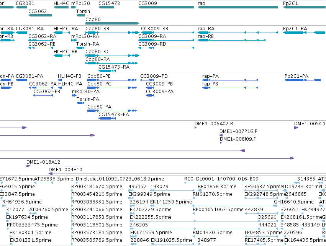Select transcript HLH4C-RB
The height and width of the screenshot is (246, 326).
(x=62, y=56)
